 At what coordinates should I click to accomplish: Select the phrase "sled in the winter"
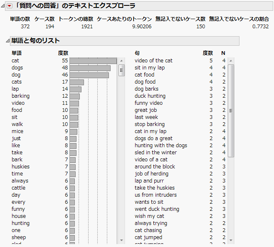click(x=156, y=153)
